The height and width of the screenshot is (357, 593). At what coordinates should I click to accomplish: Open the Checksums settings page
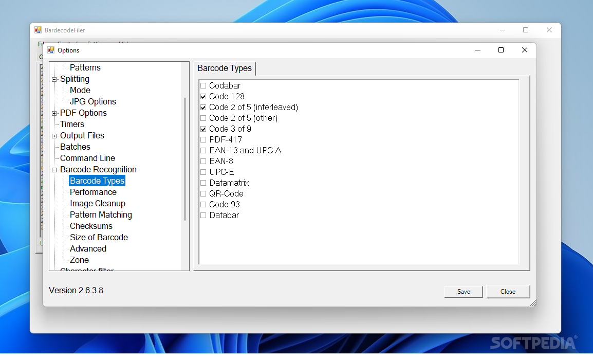coord(91,226)
